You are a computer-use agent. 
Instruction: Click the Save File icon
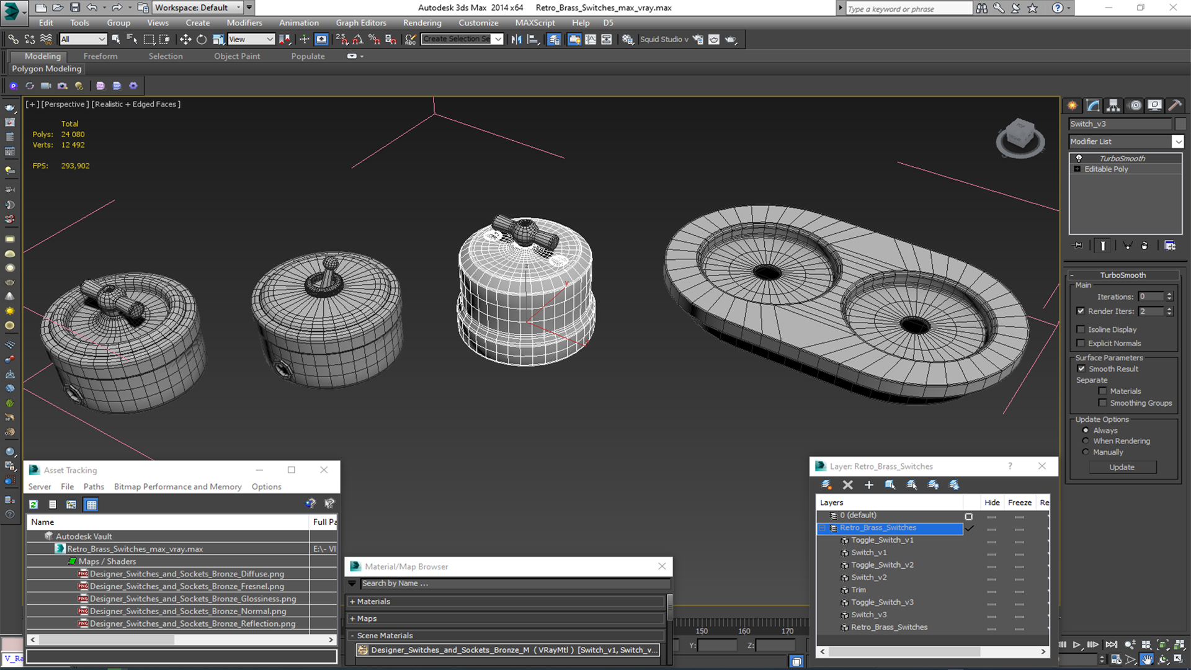(74, 7)
